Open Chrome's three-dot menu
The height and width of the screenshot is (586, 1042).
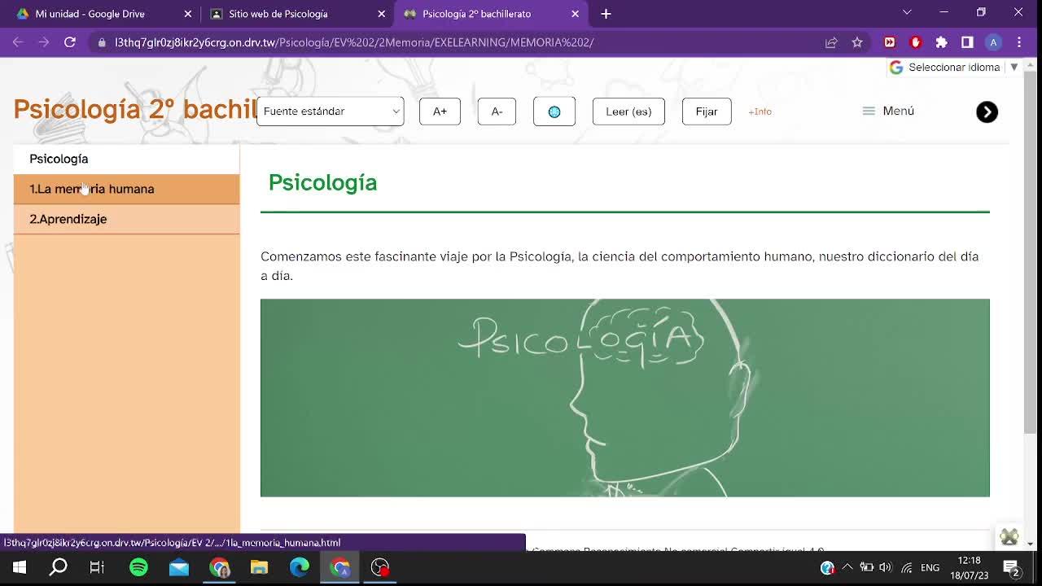[1019, 42]
